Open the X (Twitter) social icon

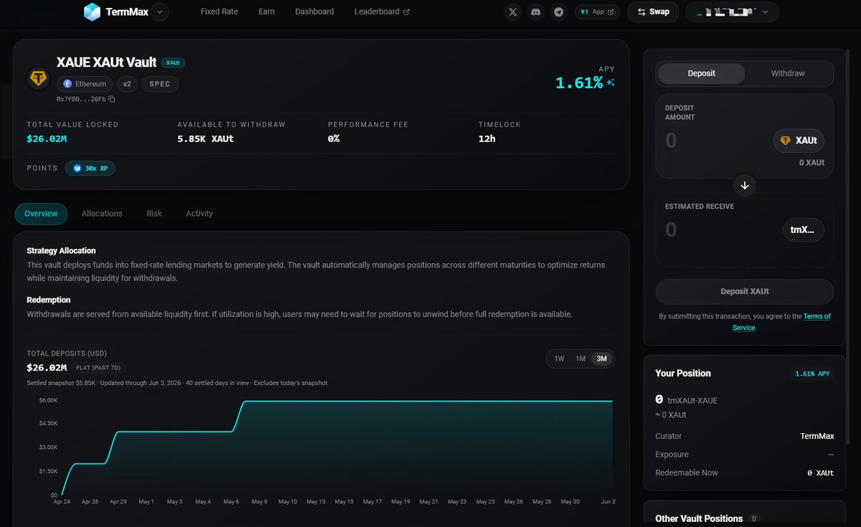(x=512, y=12)
